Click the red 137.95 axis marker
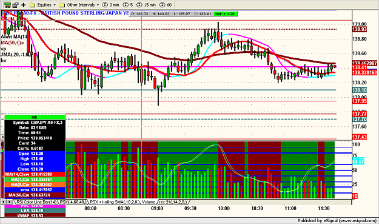Image resolution: width=379 pixels, height=224 pixels. 360,101
